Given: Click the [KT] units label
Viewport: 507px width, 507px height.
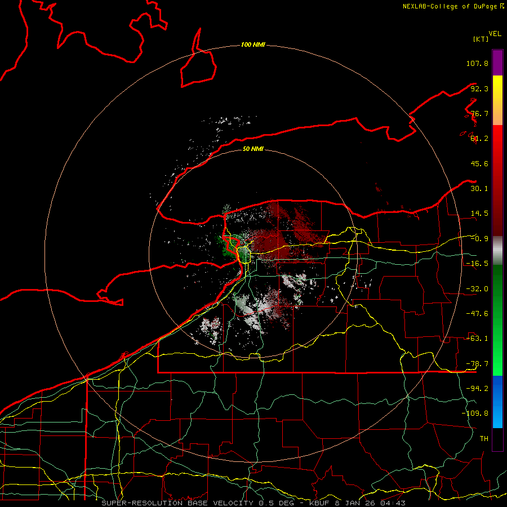Looking at the screenshot, I should 481,39.
